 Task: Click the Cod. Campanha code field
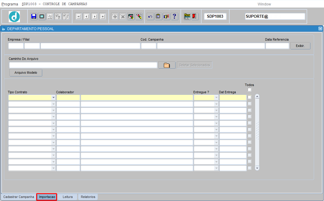[x=148, y=46]
